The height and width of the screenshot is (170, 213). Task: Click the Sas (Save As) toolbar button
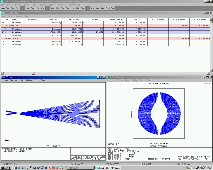[x=18, y=8]
